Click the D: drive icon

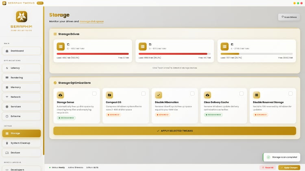point(143,47)
